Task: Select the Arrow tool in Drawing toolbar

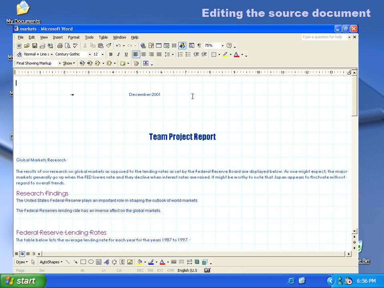Action: [x=76, y=262]
